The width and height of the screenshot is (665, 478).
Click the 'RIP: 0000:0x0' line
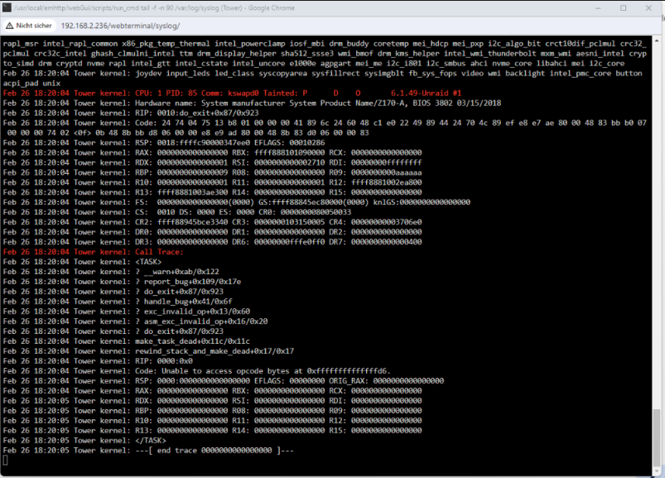click(98, 361)
